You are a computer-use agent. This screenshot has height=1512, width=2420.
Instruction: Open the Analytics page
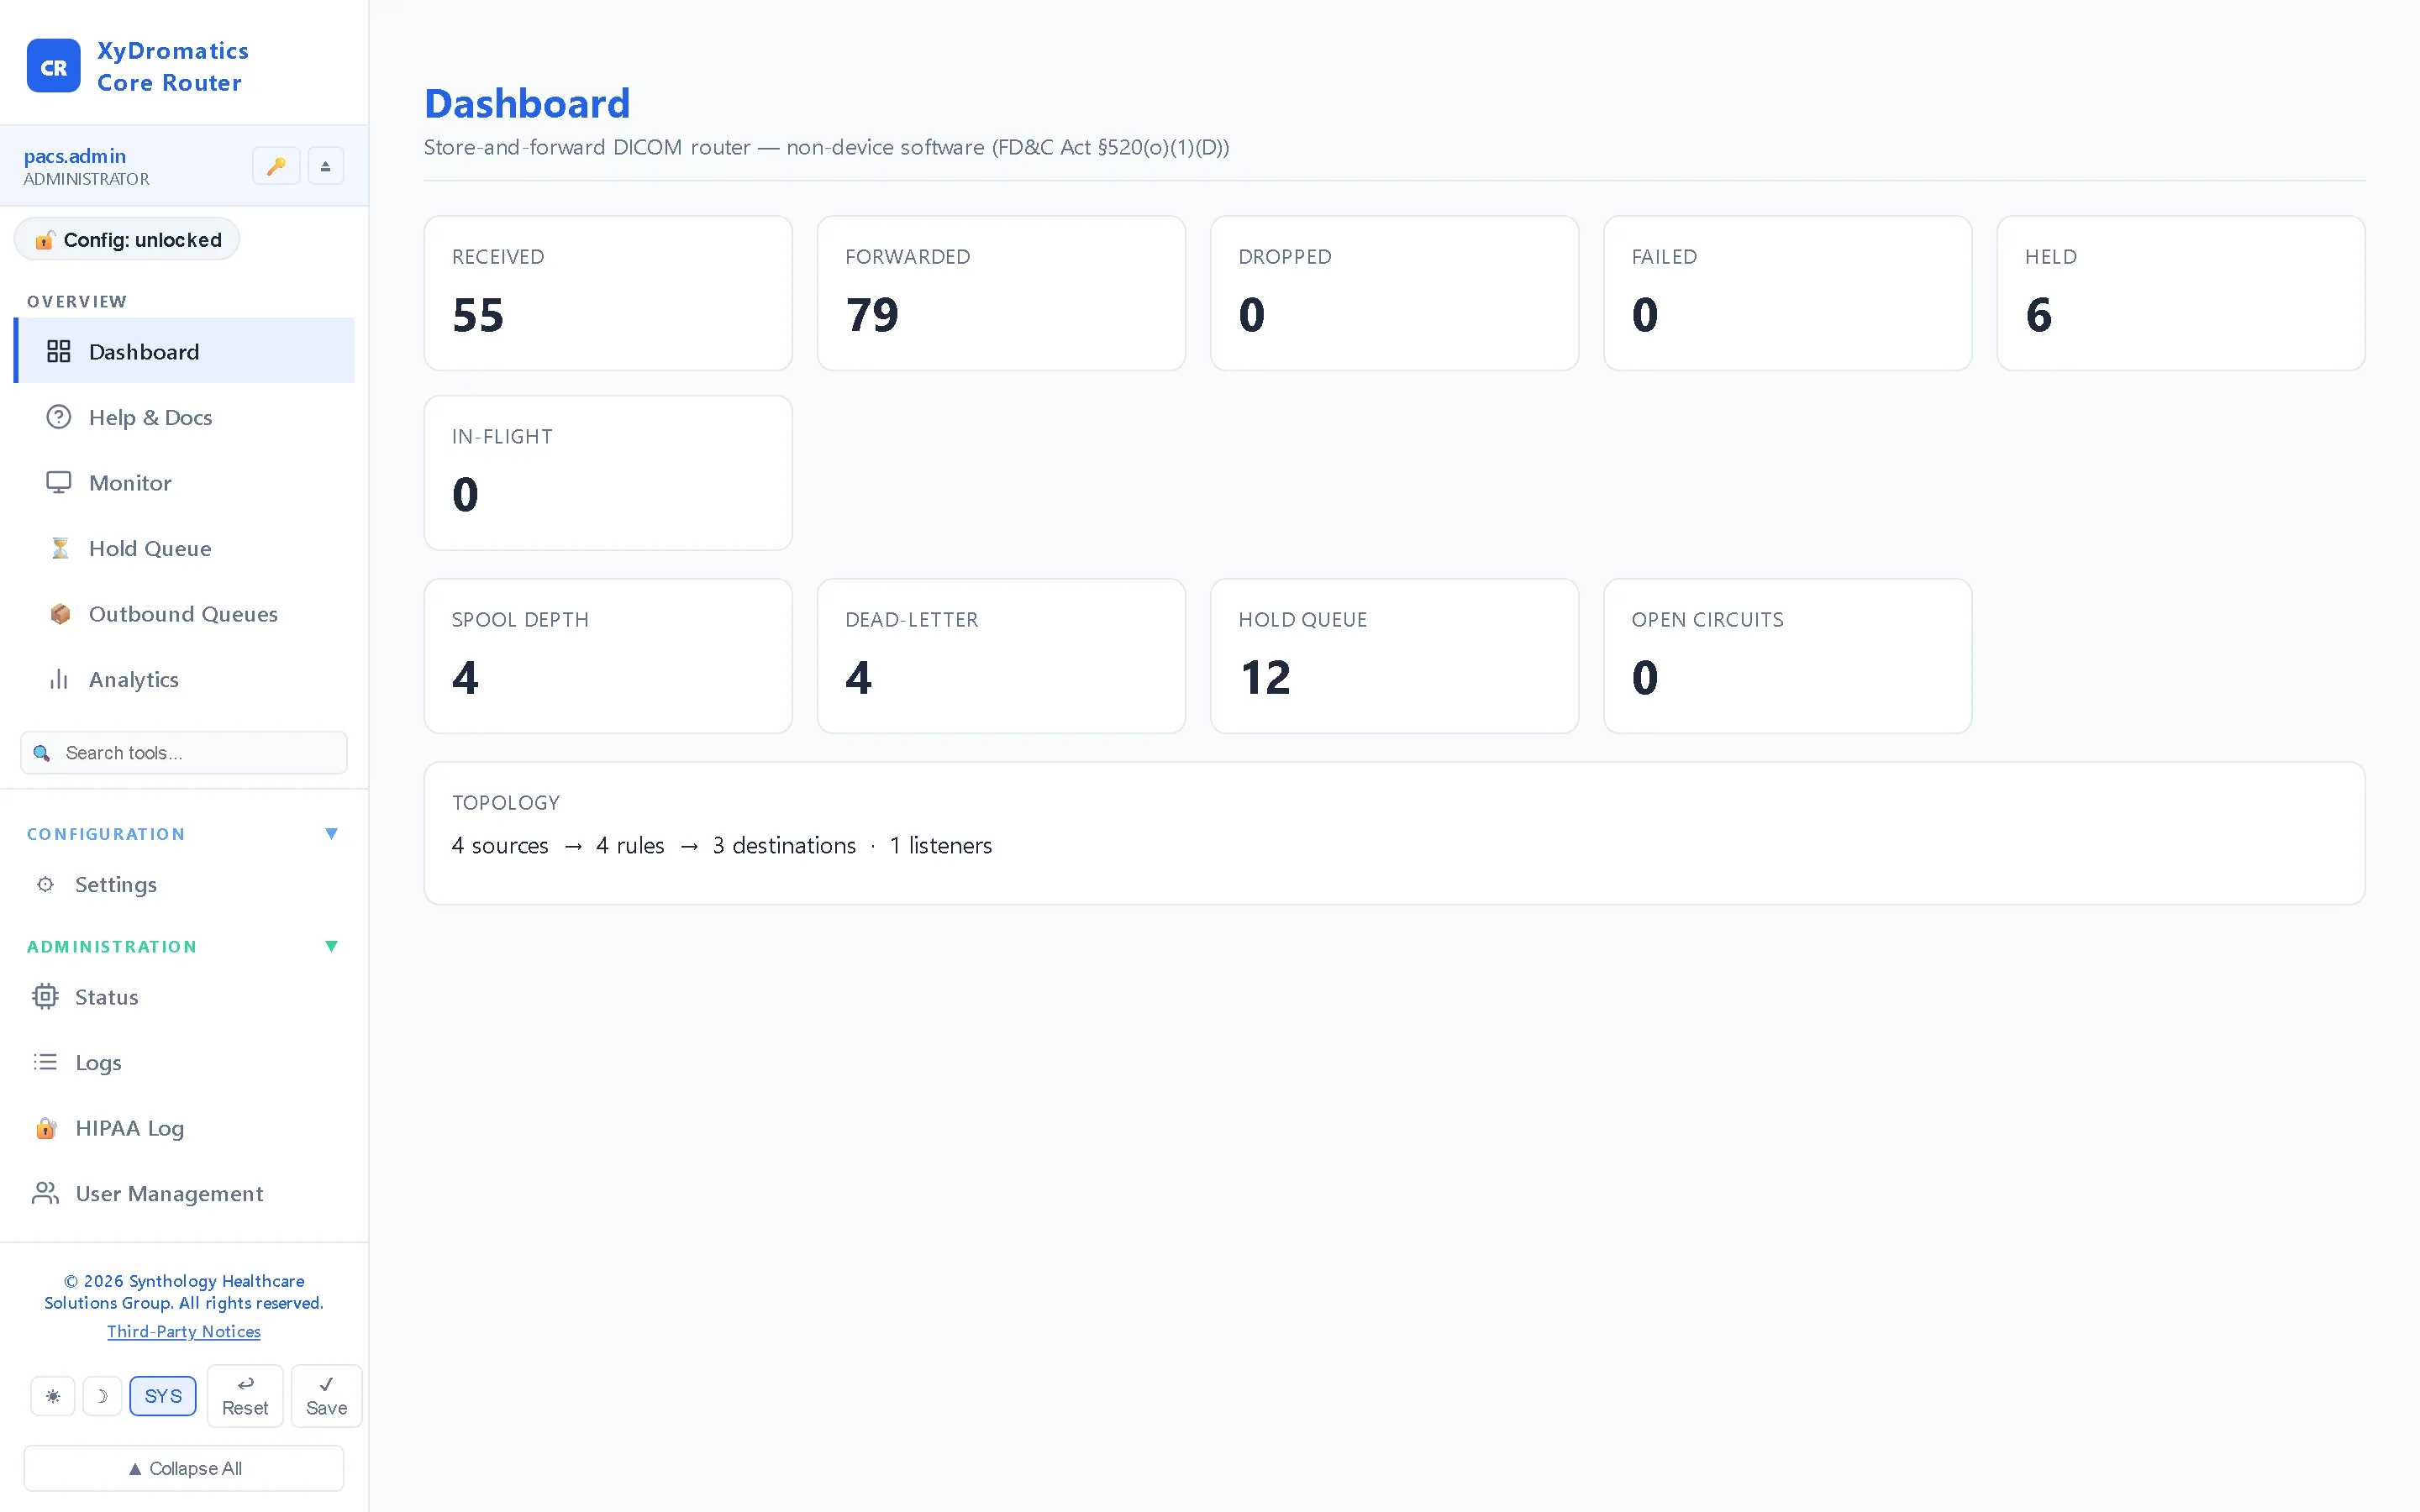[184, 679]
